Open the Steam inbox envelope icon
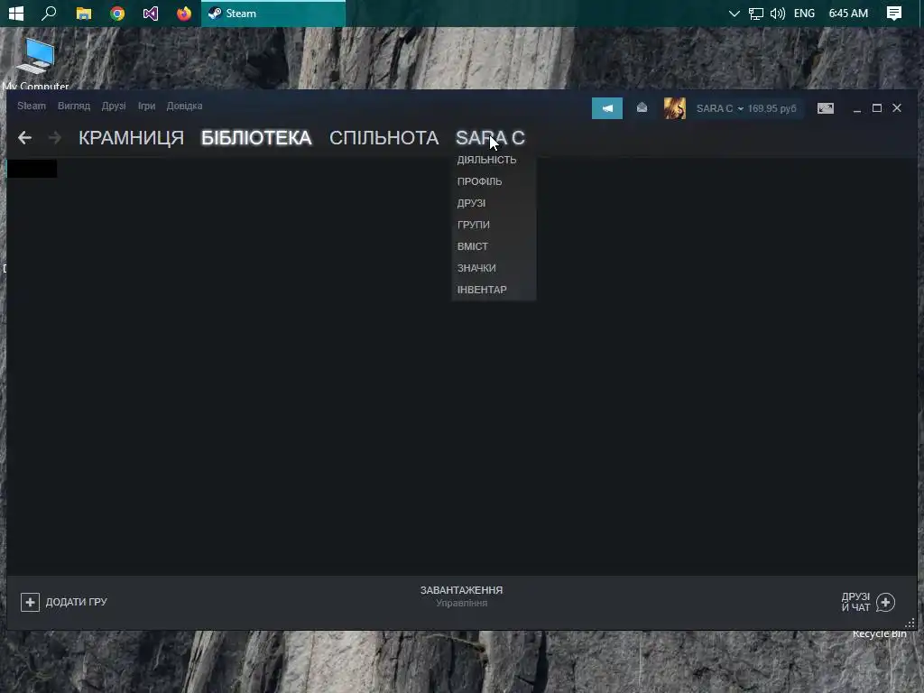The image size is (924, 693). pyautogui.click(x=642, y=108)
